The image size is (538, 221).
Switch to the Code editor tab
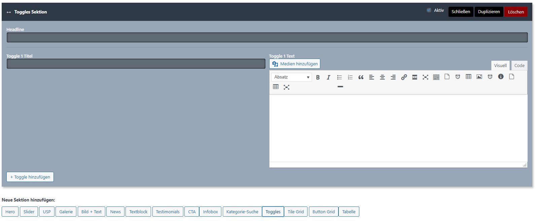[519, 65]
